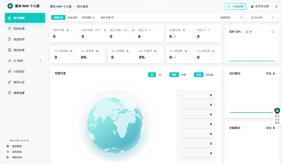
Task: Click the 攻击防护 sidebar icon
Action: pos(10,39)
